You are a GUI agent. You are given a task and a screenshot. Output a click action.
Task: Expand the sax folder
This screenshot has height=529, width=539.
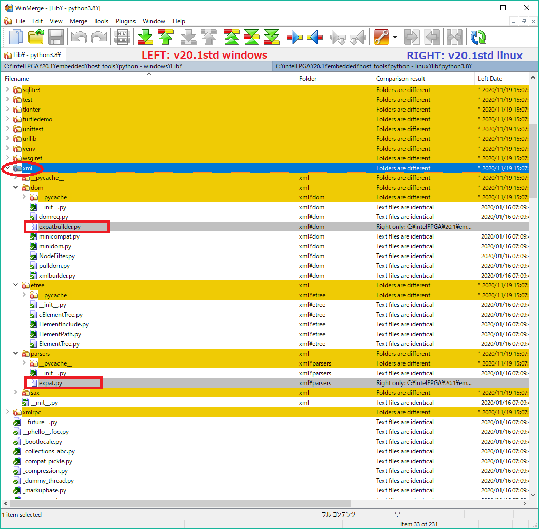(x=16, y=393)
